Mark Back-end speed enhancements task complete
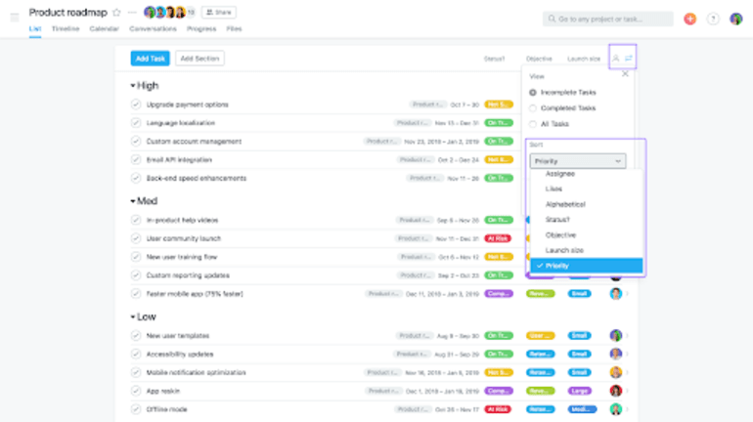The width and height of the screenshot is (753, 422). pyautogui.click(x=136, y=178)
